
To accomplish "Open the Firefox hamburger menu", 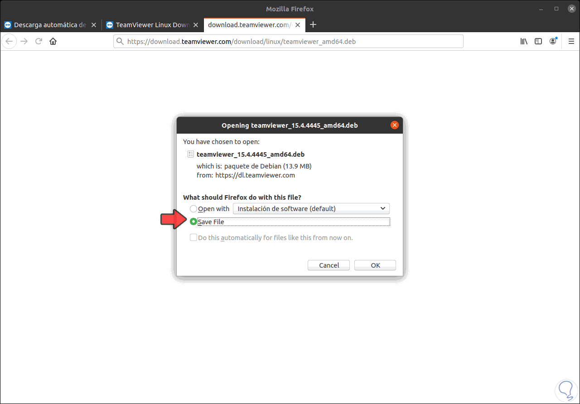I will point(571,41).
